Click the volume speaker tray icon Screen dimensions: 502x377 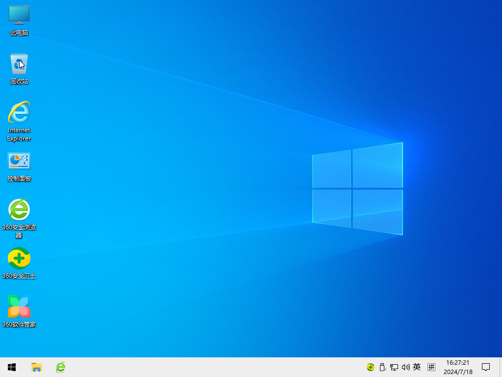coord(406,367)
